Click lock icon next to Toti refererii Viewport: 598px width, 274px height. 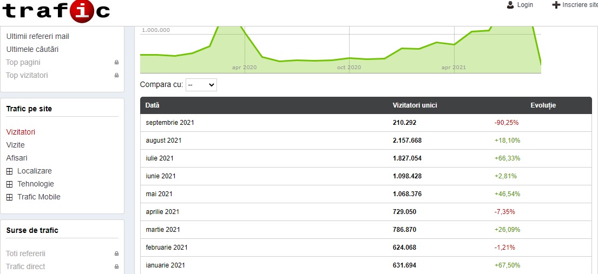coord(116,253)
